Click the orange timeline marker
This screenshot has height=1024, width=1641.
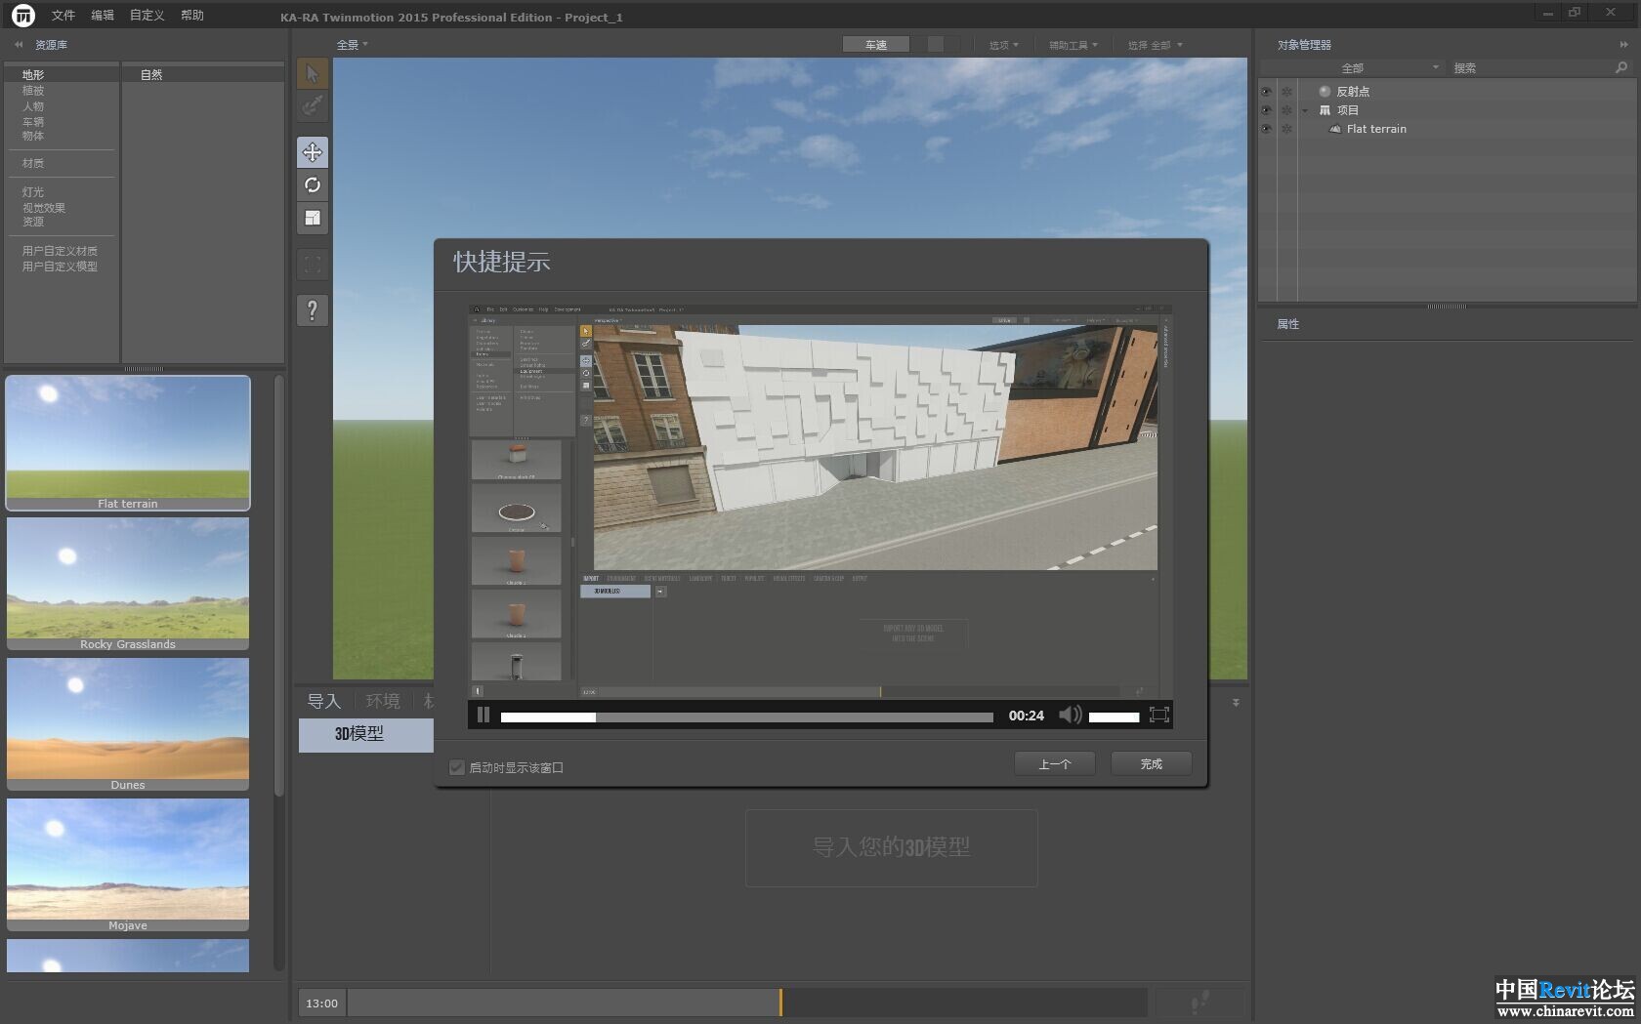780,1003
